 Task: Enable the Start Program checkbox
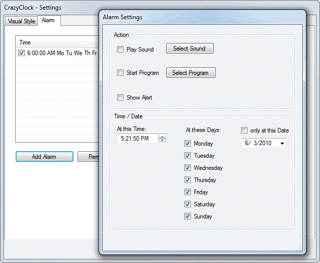tap(120, 73)
